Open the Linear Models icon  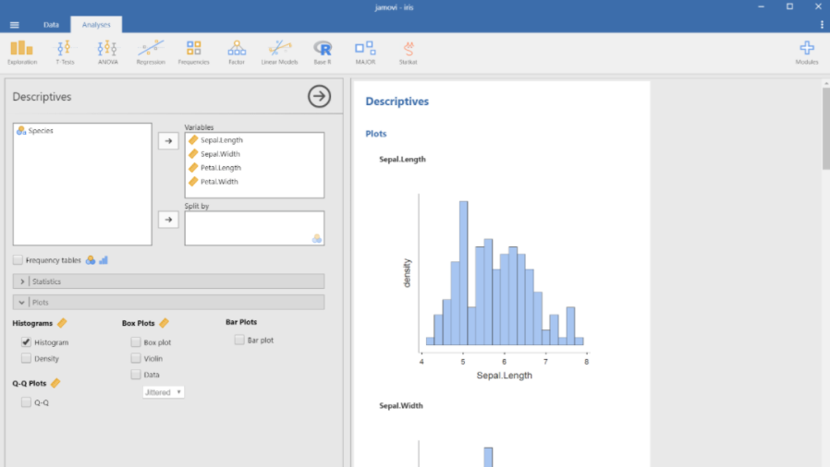[x=279, y=52]
